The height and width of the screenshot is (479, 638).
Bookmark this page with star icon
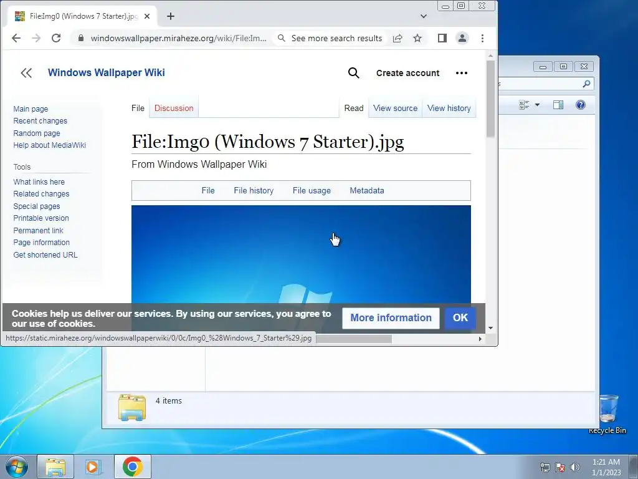[x=417, y=38]
